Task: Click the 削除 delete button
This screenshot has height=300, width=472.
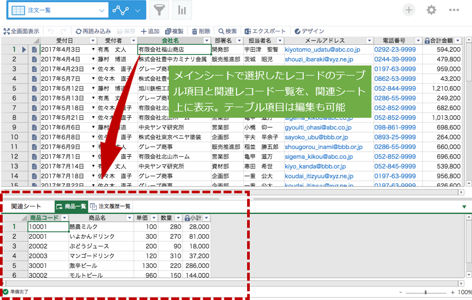Action: click(x=201, y=31)
